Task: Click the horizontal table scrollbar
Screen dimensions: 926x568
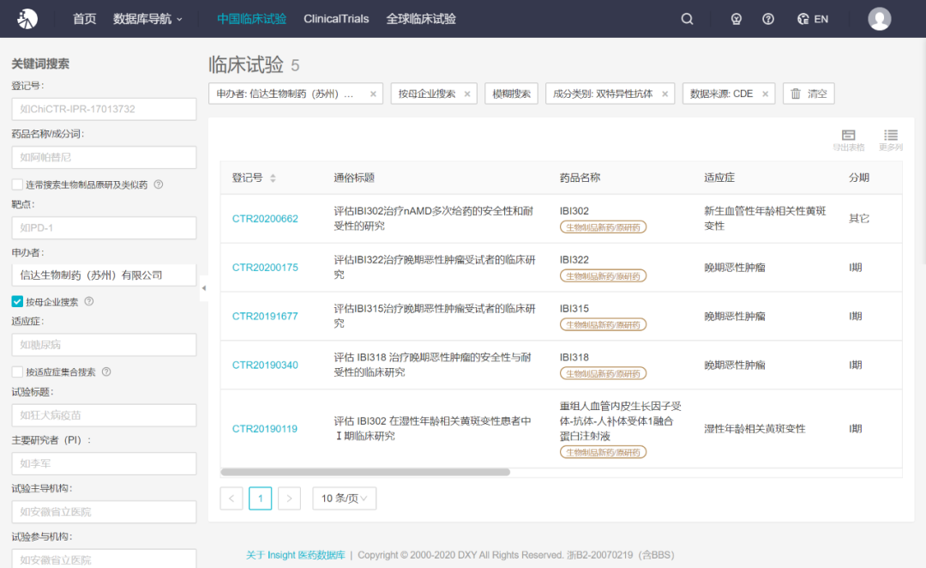Action: coord(365,472)
